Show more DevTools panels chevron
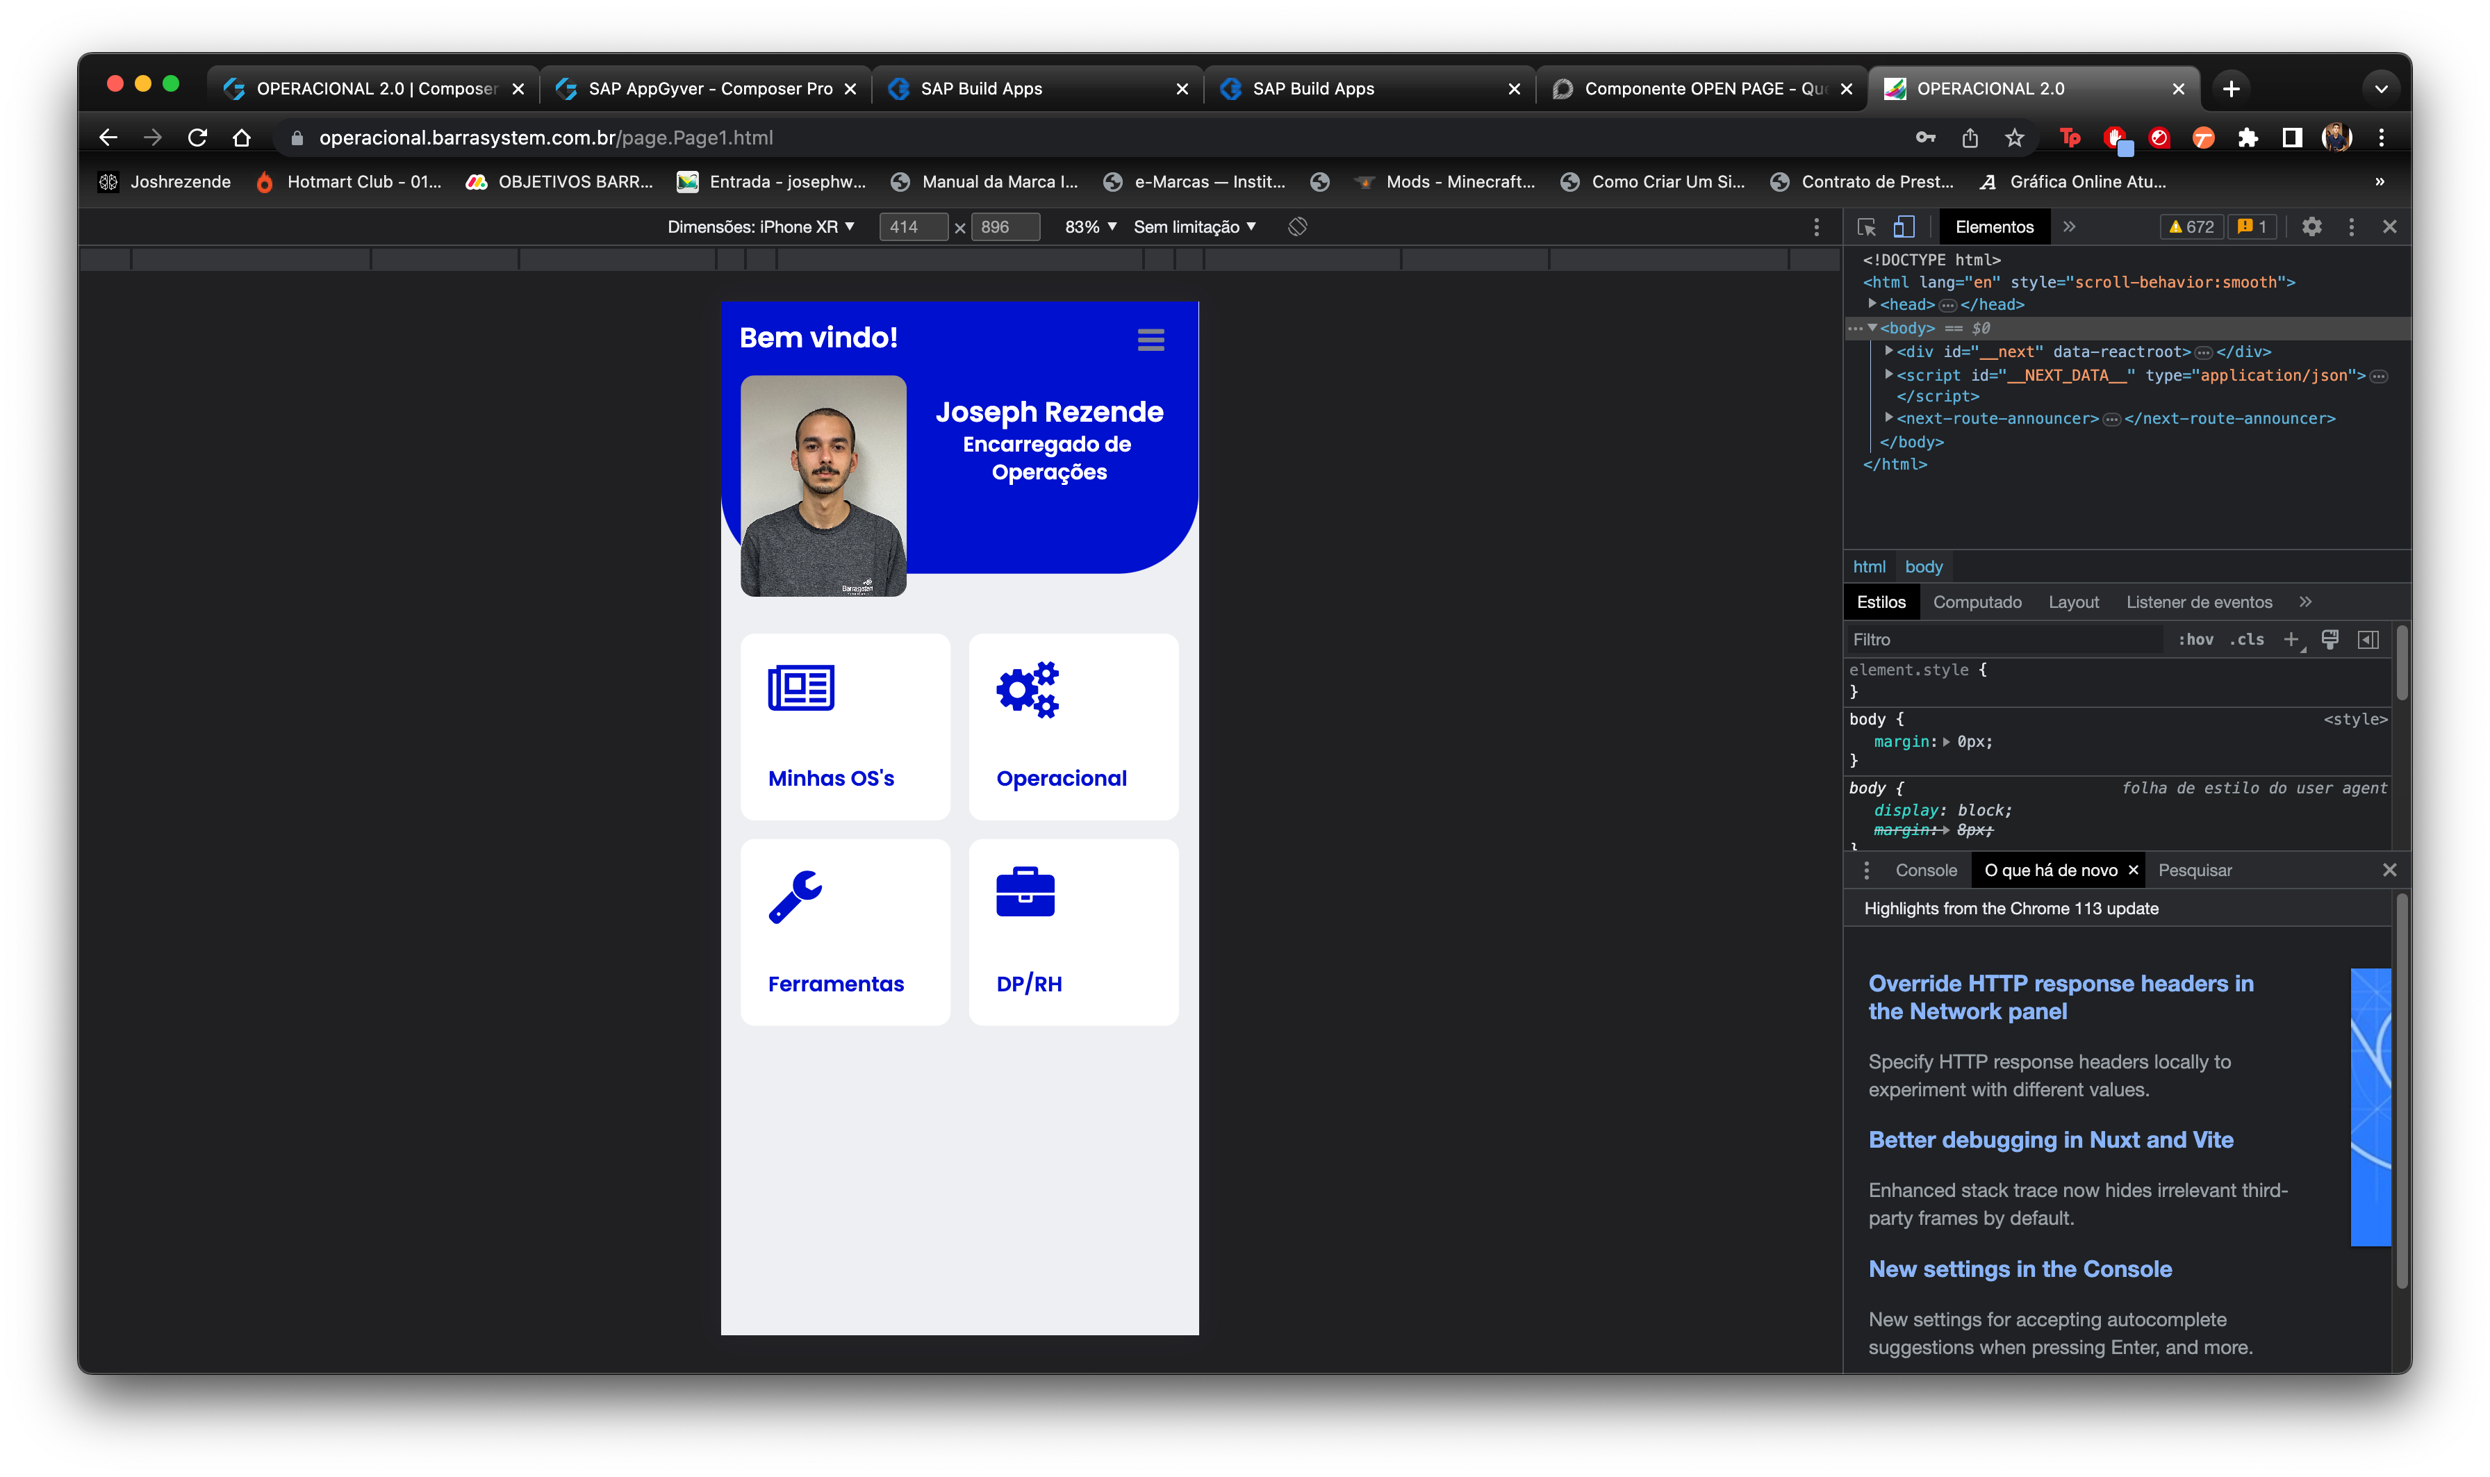2490x1477 pixels. pos(2069,227)
